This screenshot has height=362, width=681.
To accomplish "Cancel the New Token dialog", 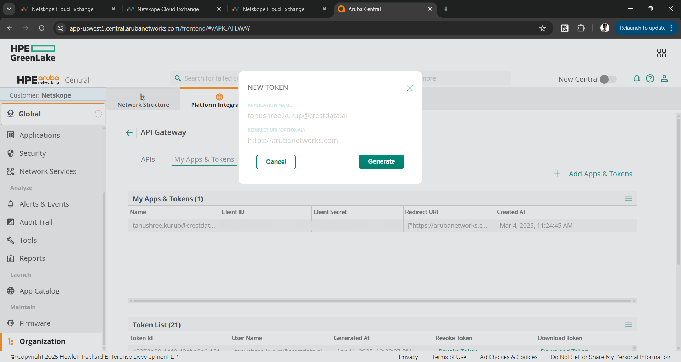I will click(x=276, y=162).
